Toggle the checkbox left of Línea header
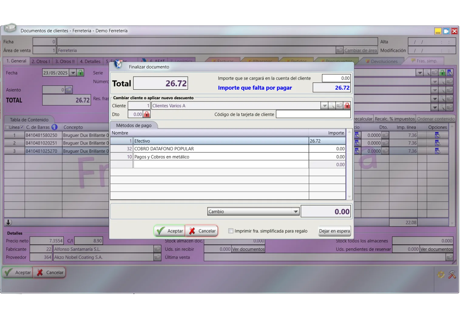Viewport: 460px width, 315px height. pos(7,127)
